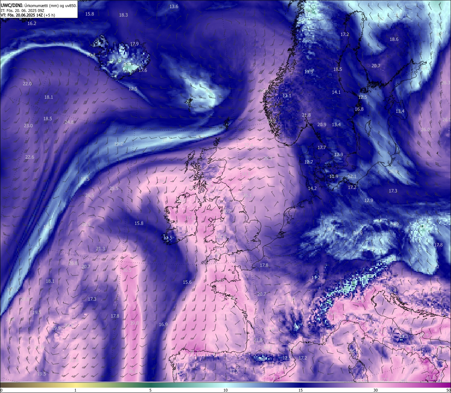The width and height of the screenshot is (451, 393).
Task: Click the 21.3 value in the Atlantic
Action: 100,249
